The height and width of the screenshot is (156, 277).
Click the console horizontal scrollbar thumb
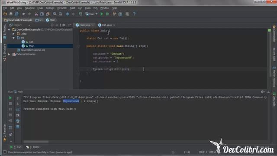[36, 142]
